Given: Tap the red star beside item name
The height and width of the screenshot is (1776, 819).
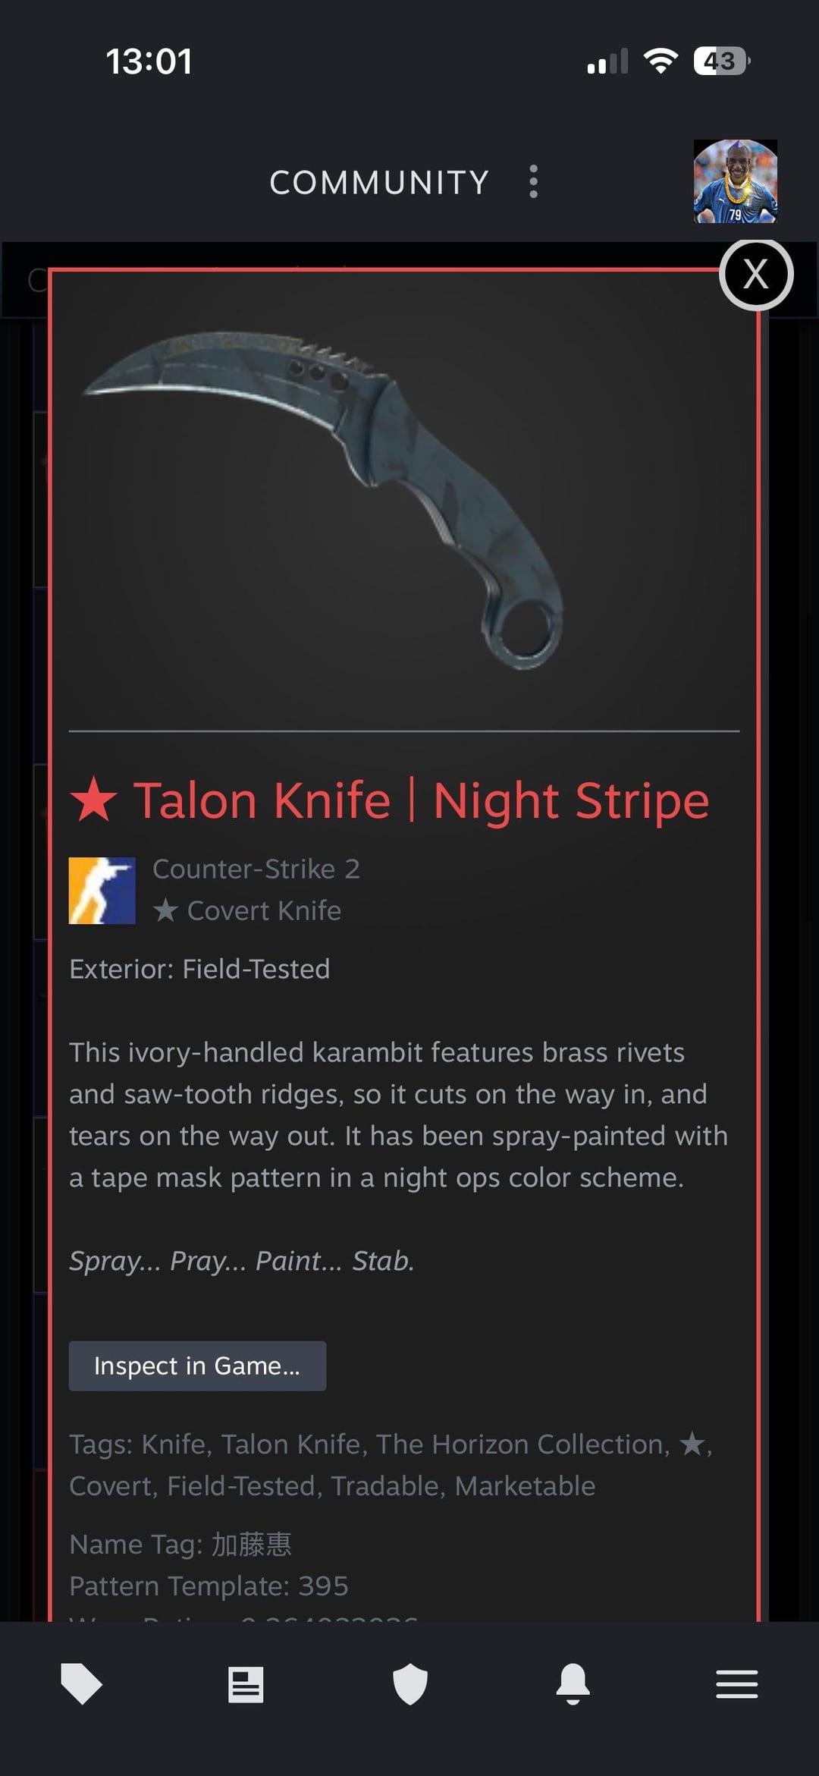Looking at the screenshot, I should point(93,799).
